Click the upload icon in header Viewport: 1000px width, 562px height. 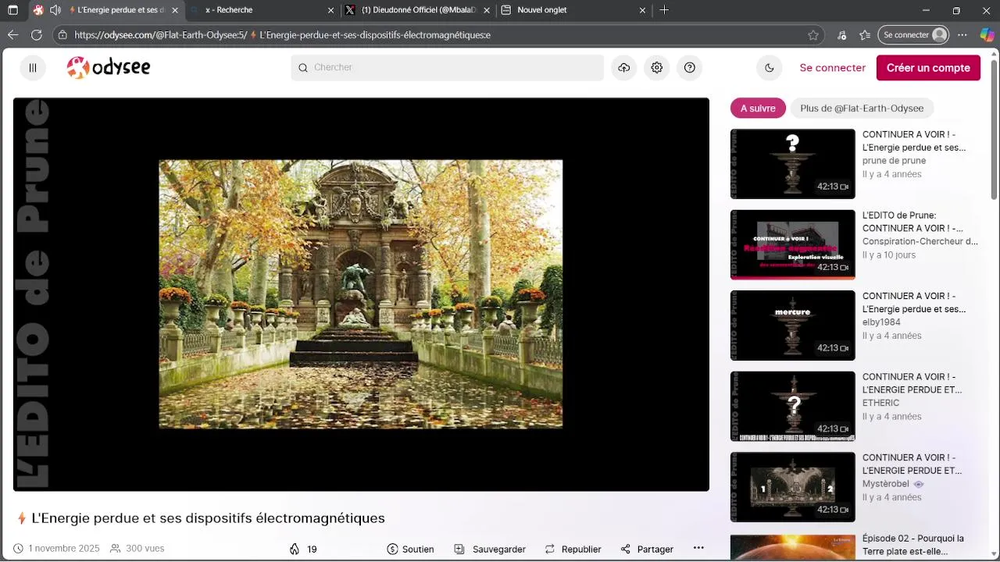coord(623,68)
